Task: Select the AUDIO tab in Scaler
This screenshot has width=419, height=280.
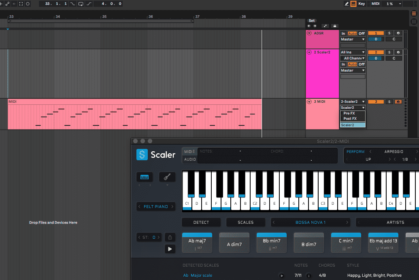Action: [190, 159]
